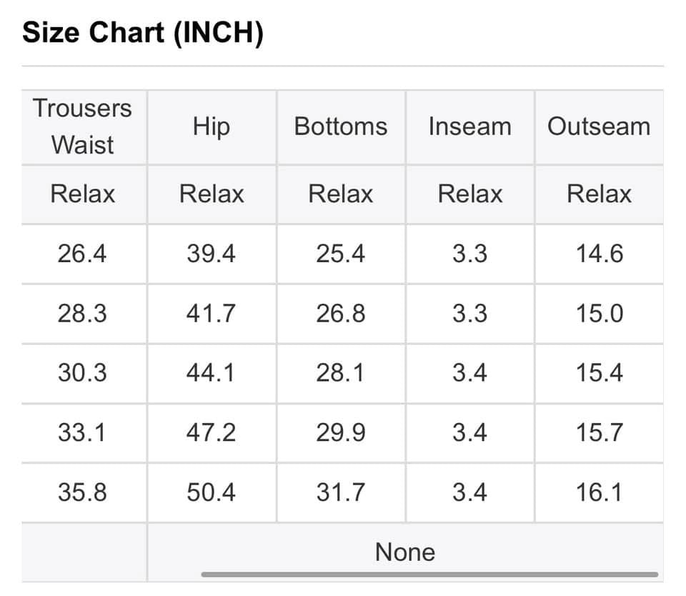Click the Bottoms column header

[x=341, y=126]
